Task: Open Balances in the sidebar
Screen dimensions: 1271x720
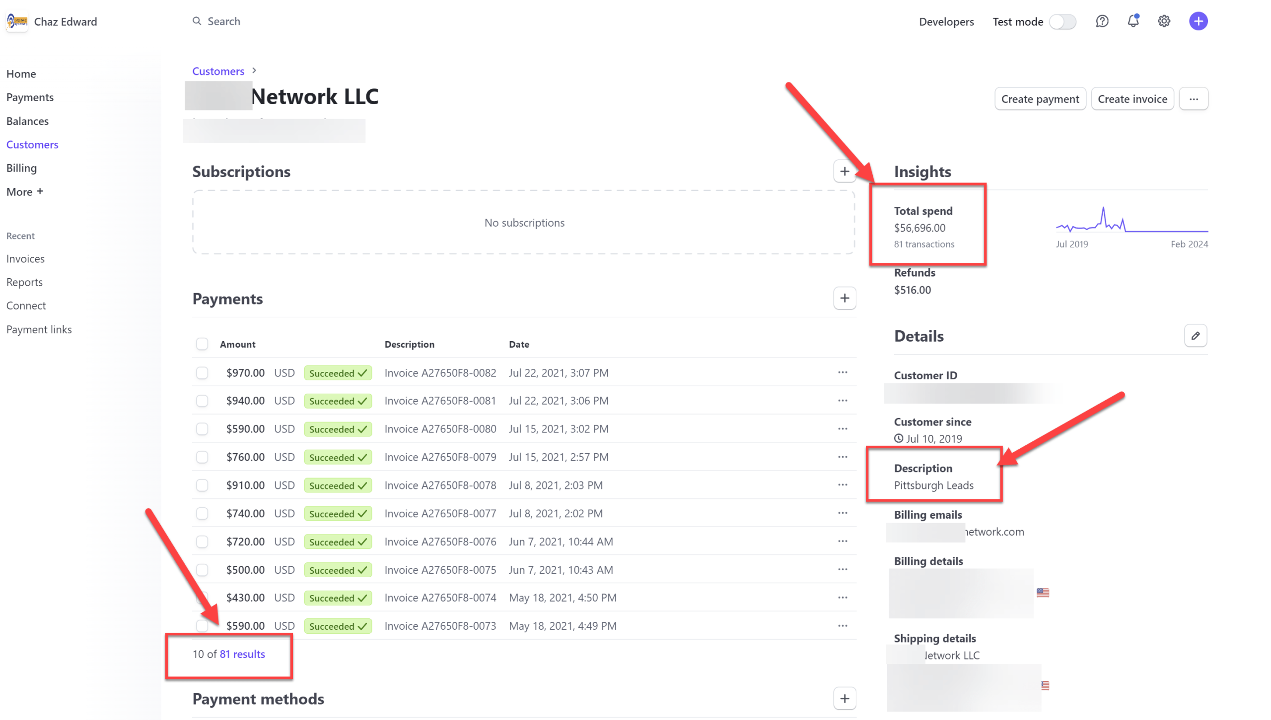Action: 27,121
